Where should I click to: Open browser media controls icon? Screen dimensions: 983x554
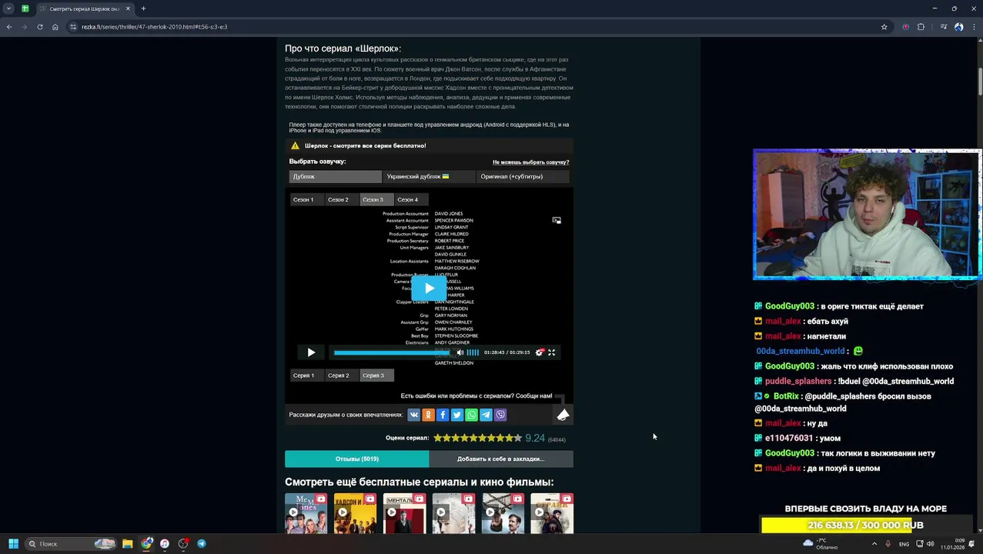[943, 27]
